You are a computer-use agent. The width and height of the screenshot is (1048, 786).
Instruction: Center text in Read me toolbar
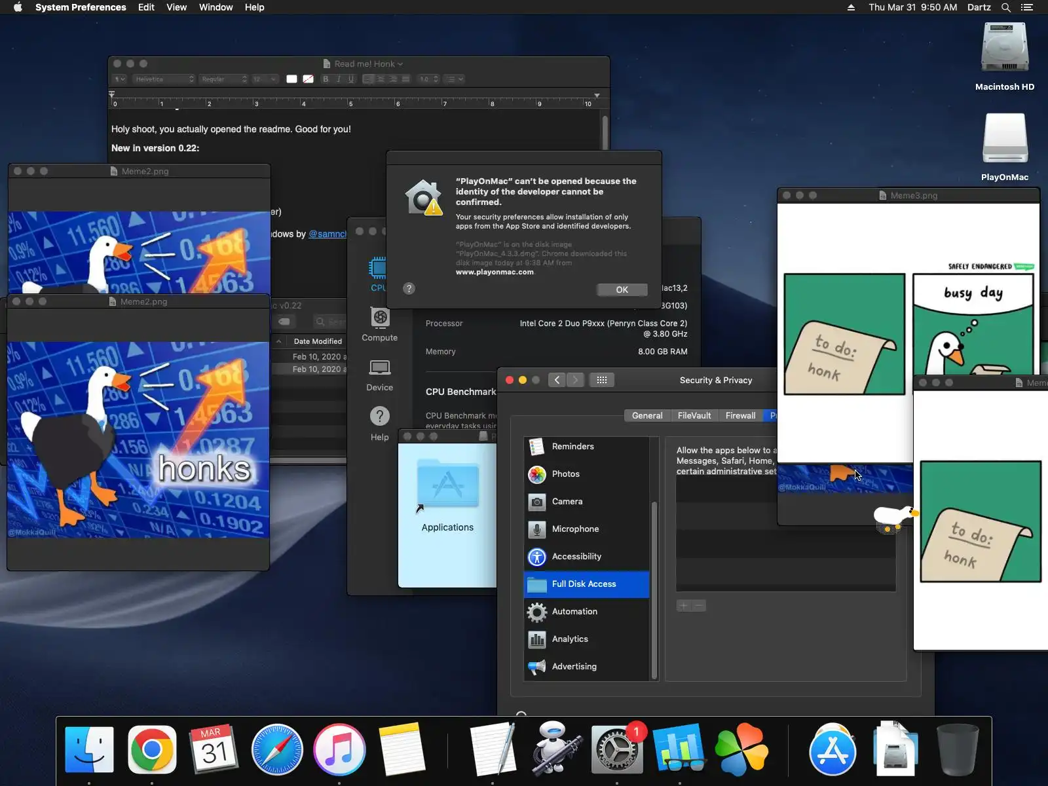(381, 79)
